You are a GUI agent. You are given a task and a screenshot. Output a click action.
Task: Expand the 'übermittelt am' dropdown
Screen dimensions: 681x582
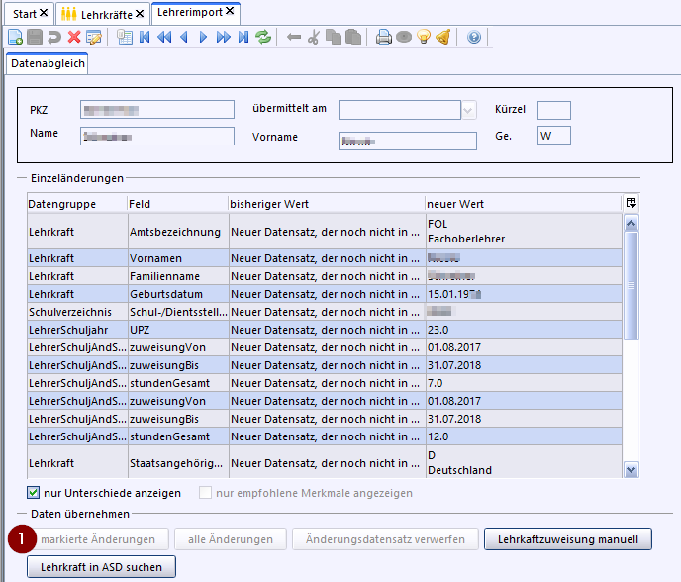click(x=468, y=110)
